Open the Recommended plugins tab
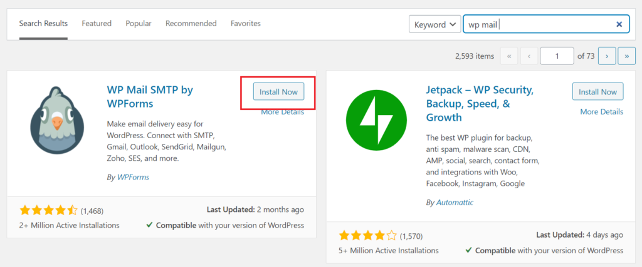Screen dimensions: 642x267 [x=191, y=24]
